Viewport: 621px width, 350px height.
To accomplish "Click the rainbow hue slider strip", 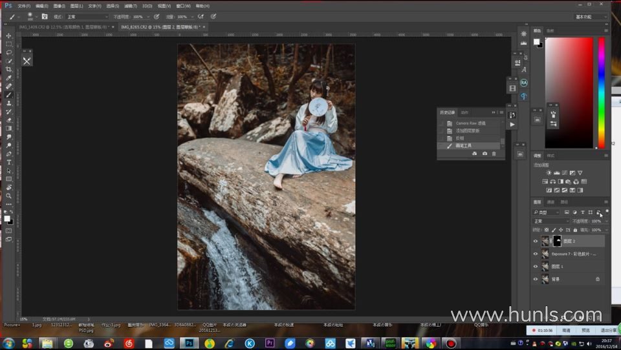I will [602, 92].
